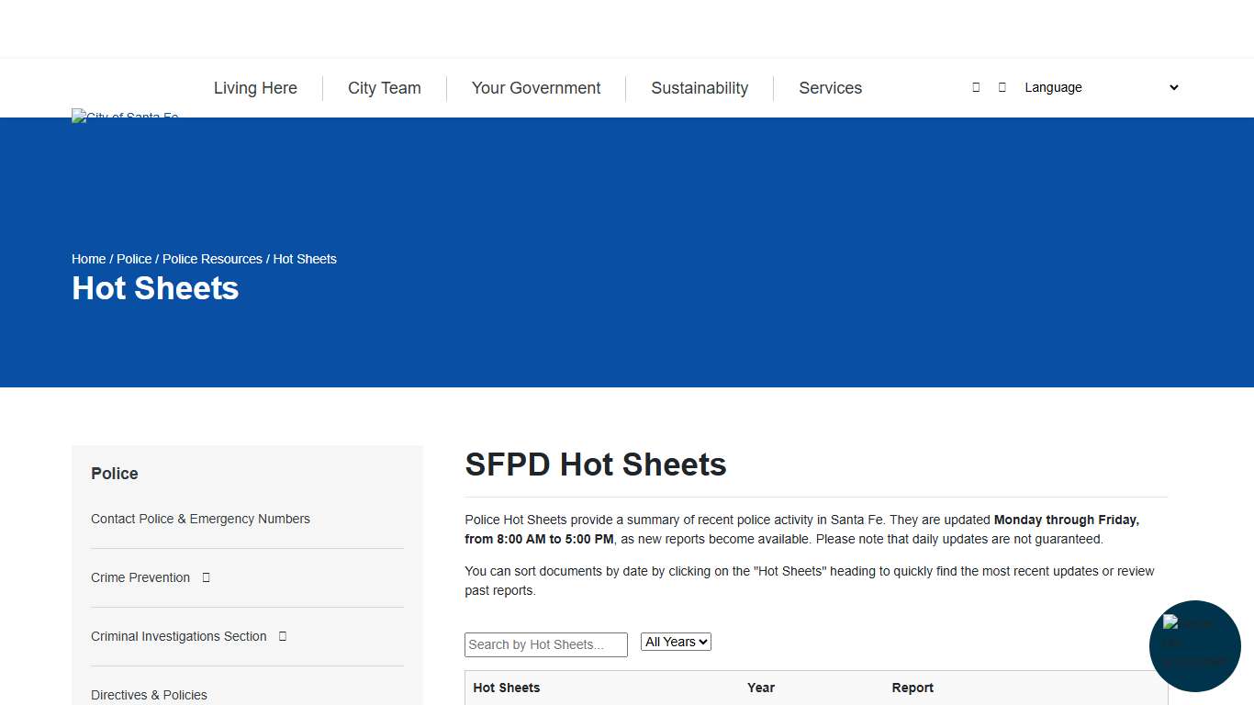Click the search icon in the header

pos(976,87)
